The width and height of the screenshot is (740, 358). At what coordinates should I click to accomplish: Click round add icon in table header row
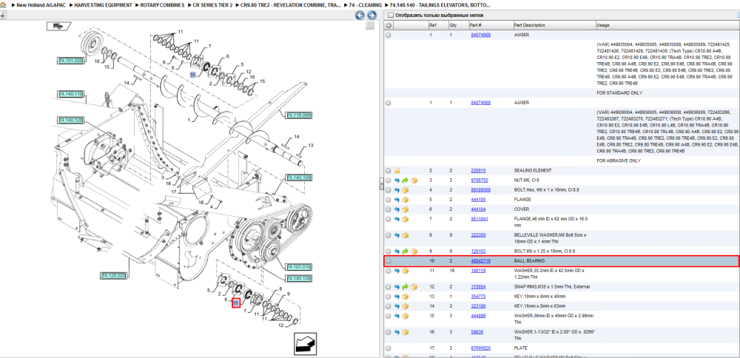click(388, 25)
